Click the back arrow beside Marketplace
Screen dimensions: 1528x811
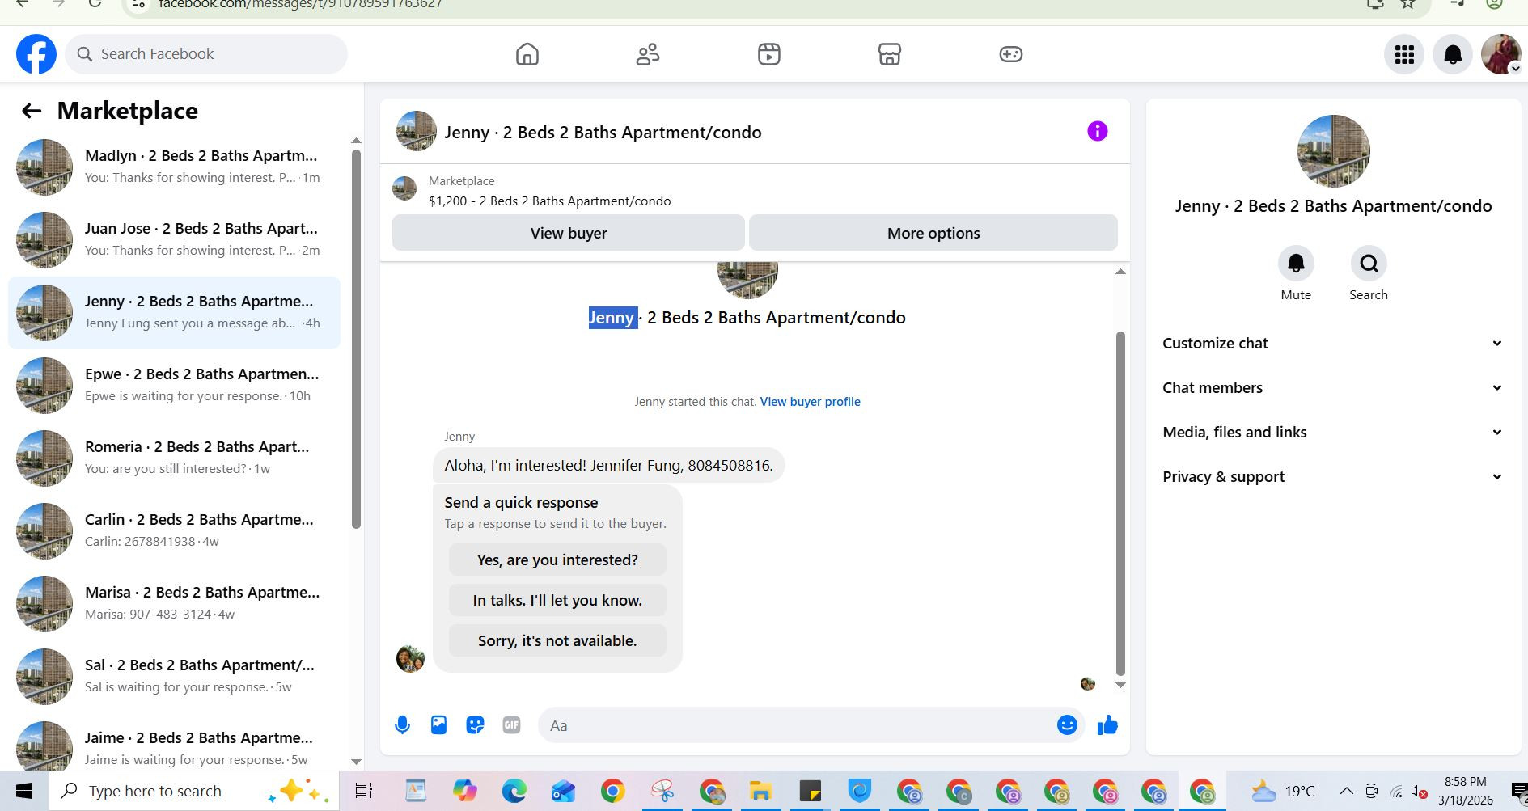[x=32, y=111]
